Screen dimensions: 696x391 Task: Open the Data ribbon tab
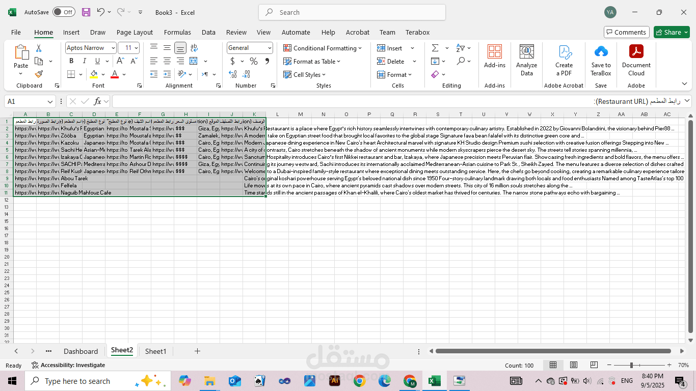(x=208, y=32)
